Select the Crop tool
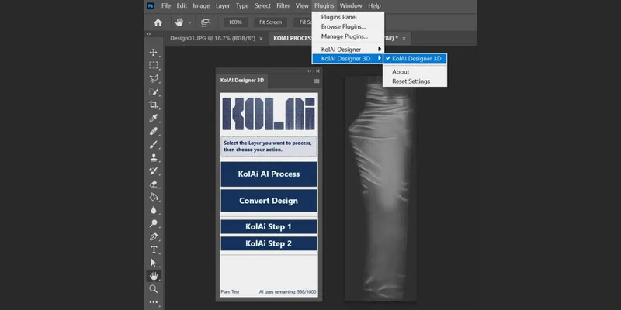This screenshot has height=310, width=621. pyautogui.click(x=154, y=105)
